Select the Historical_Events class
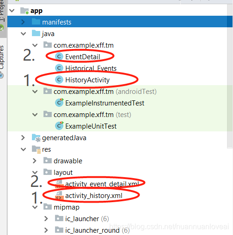Screen dimensions: 233x235 click(x=91, y=68)
